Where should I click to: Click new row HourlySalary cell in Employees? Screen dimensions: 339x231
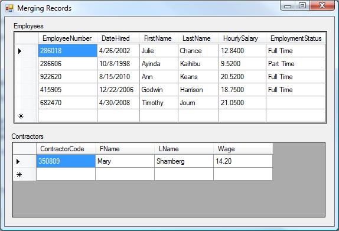click(x=242, y=116)
